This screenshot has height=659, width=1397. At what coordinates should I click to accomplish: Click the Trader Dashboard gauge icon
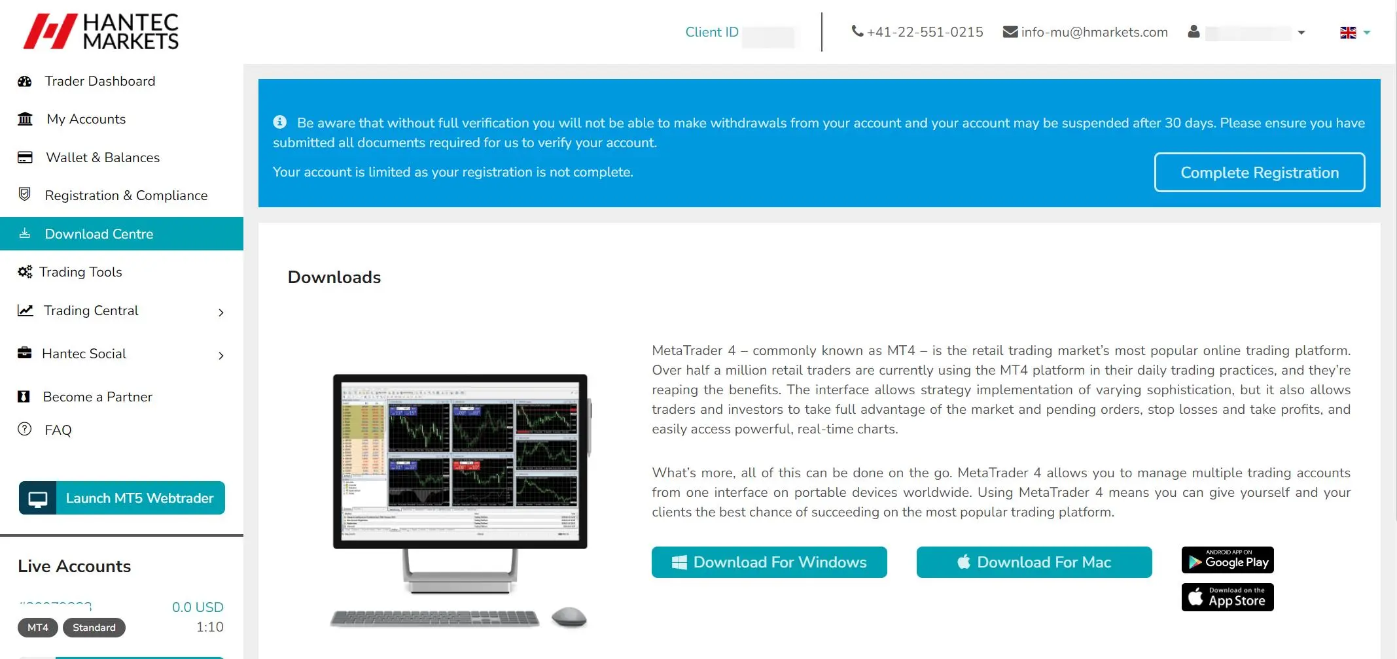click(x=25, y=81)
